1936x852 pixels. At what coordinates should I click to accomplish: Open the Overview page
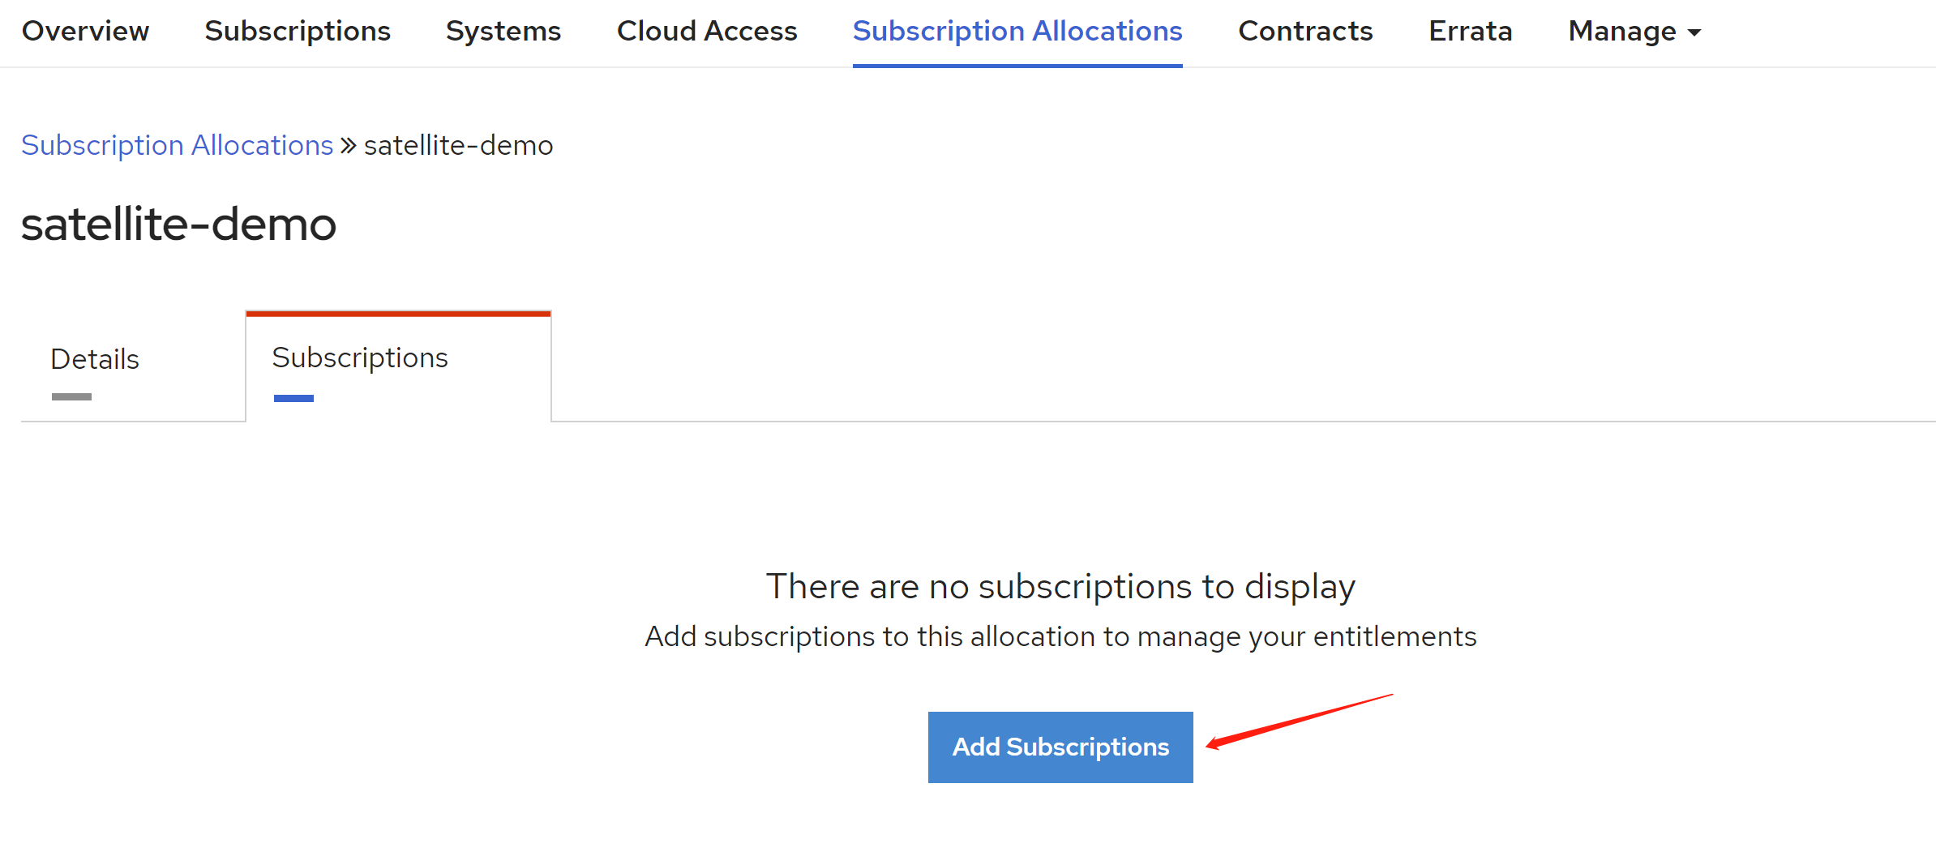click(85, 31)
